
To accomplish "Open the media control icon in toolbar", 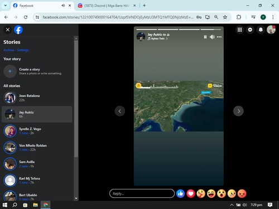I will (253, 17).
